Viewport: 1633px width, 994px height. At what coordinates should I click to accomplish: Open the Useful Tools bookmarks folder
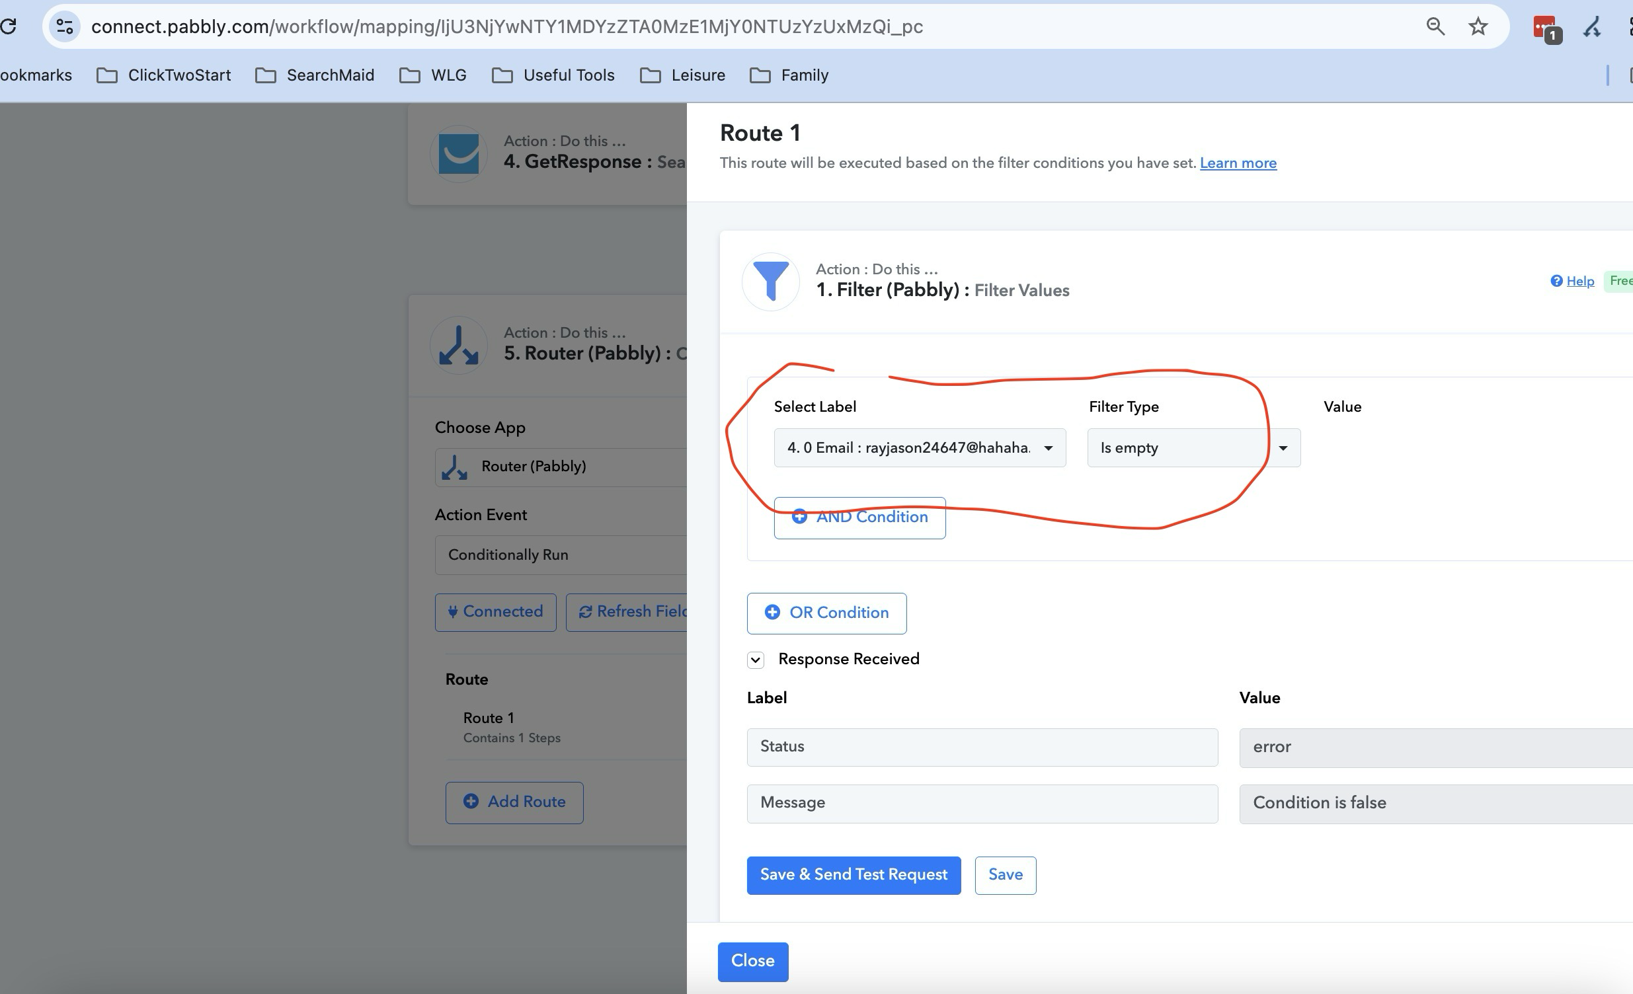point(553,75)
